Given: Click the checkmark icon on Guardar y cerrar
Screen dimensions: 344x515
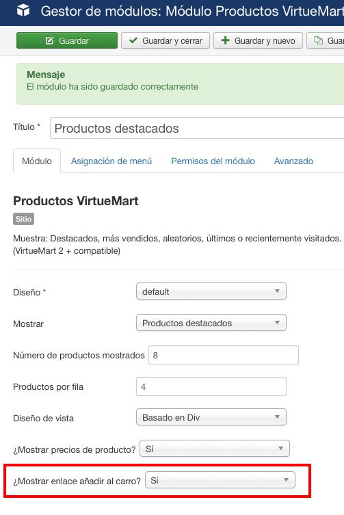Looking at the screenshot, I should pyautogui.click(x=133, y=40).
